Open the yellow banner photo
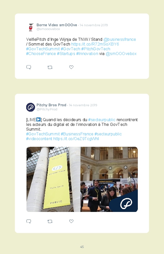 53,179
